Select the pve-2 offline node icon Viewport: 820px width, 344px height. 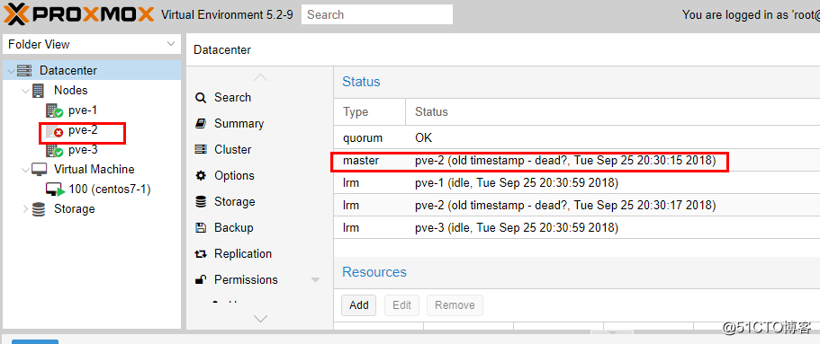[x=54, y=131]
